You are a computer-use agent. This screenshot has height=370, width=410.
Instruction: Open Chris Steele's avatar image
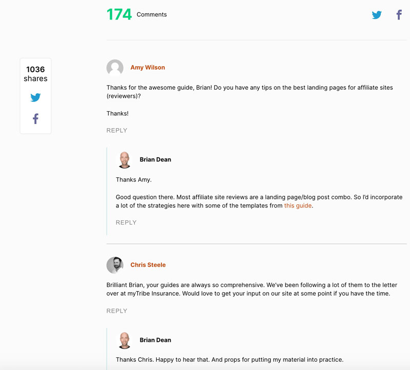[115, 265]
